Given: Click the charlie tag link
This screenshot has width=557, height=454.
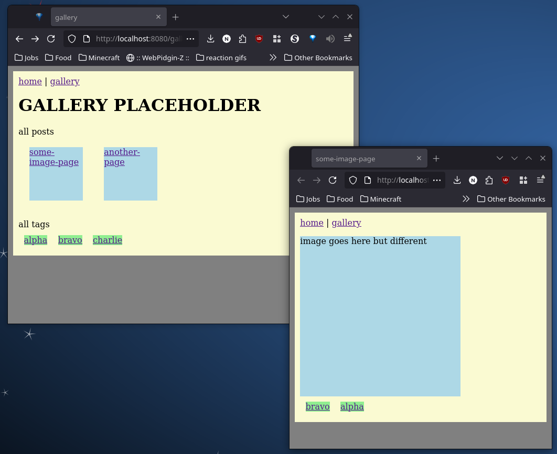Looking at the screenshot, I should (x=108, y=240).
